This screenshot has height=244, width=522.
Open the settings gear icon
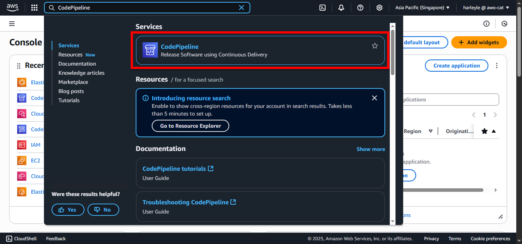point(379,8)
